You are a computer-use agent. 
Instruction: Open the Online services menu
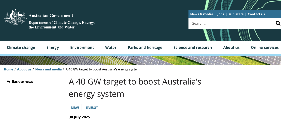pos(265,48)
